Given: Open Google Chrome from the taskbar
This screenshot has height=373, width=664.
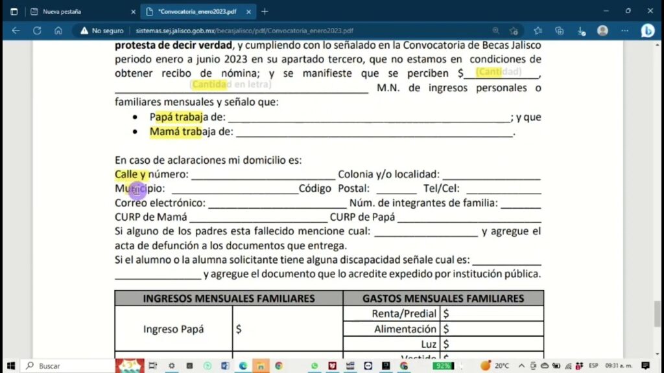Looking at the screenshot, I should click(277, 365).
